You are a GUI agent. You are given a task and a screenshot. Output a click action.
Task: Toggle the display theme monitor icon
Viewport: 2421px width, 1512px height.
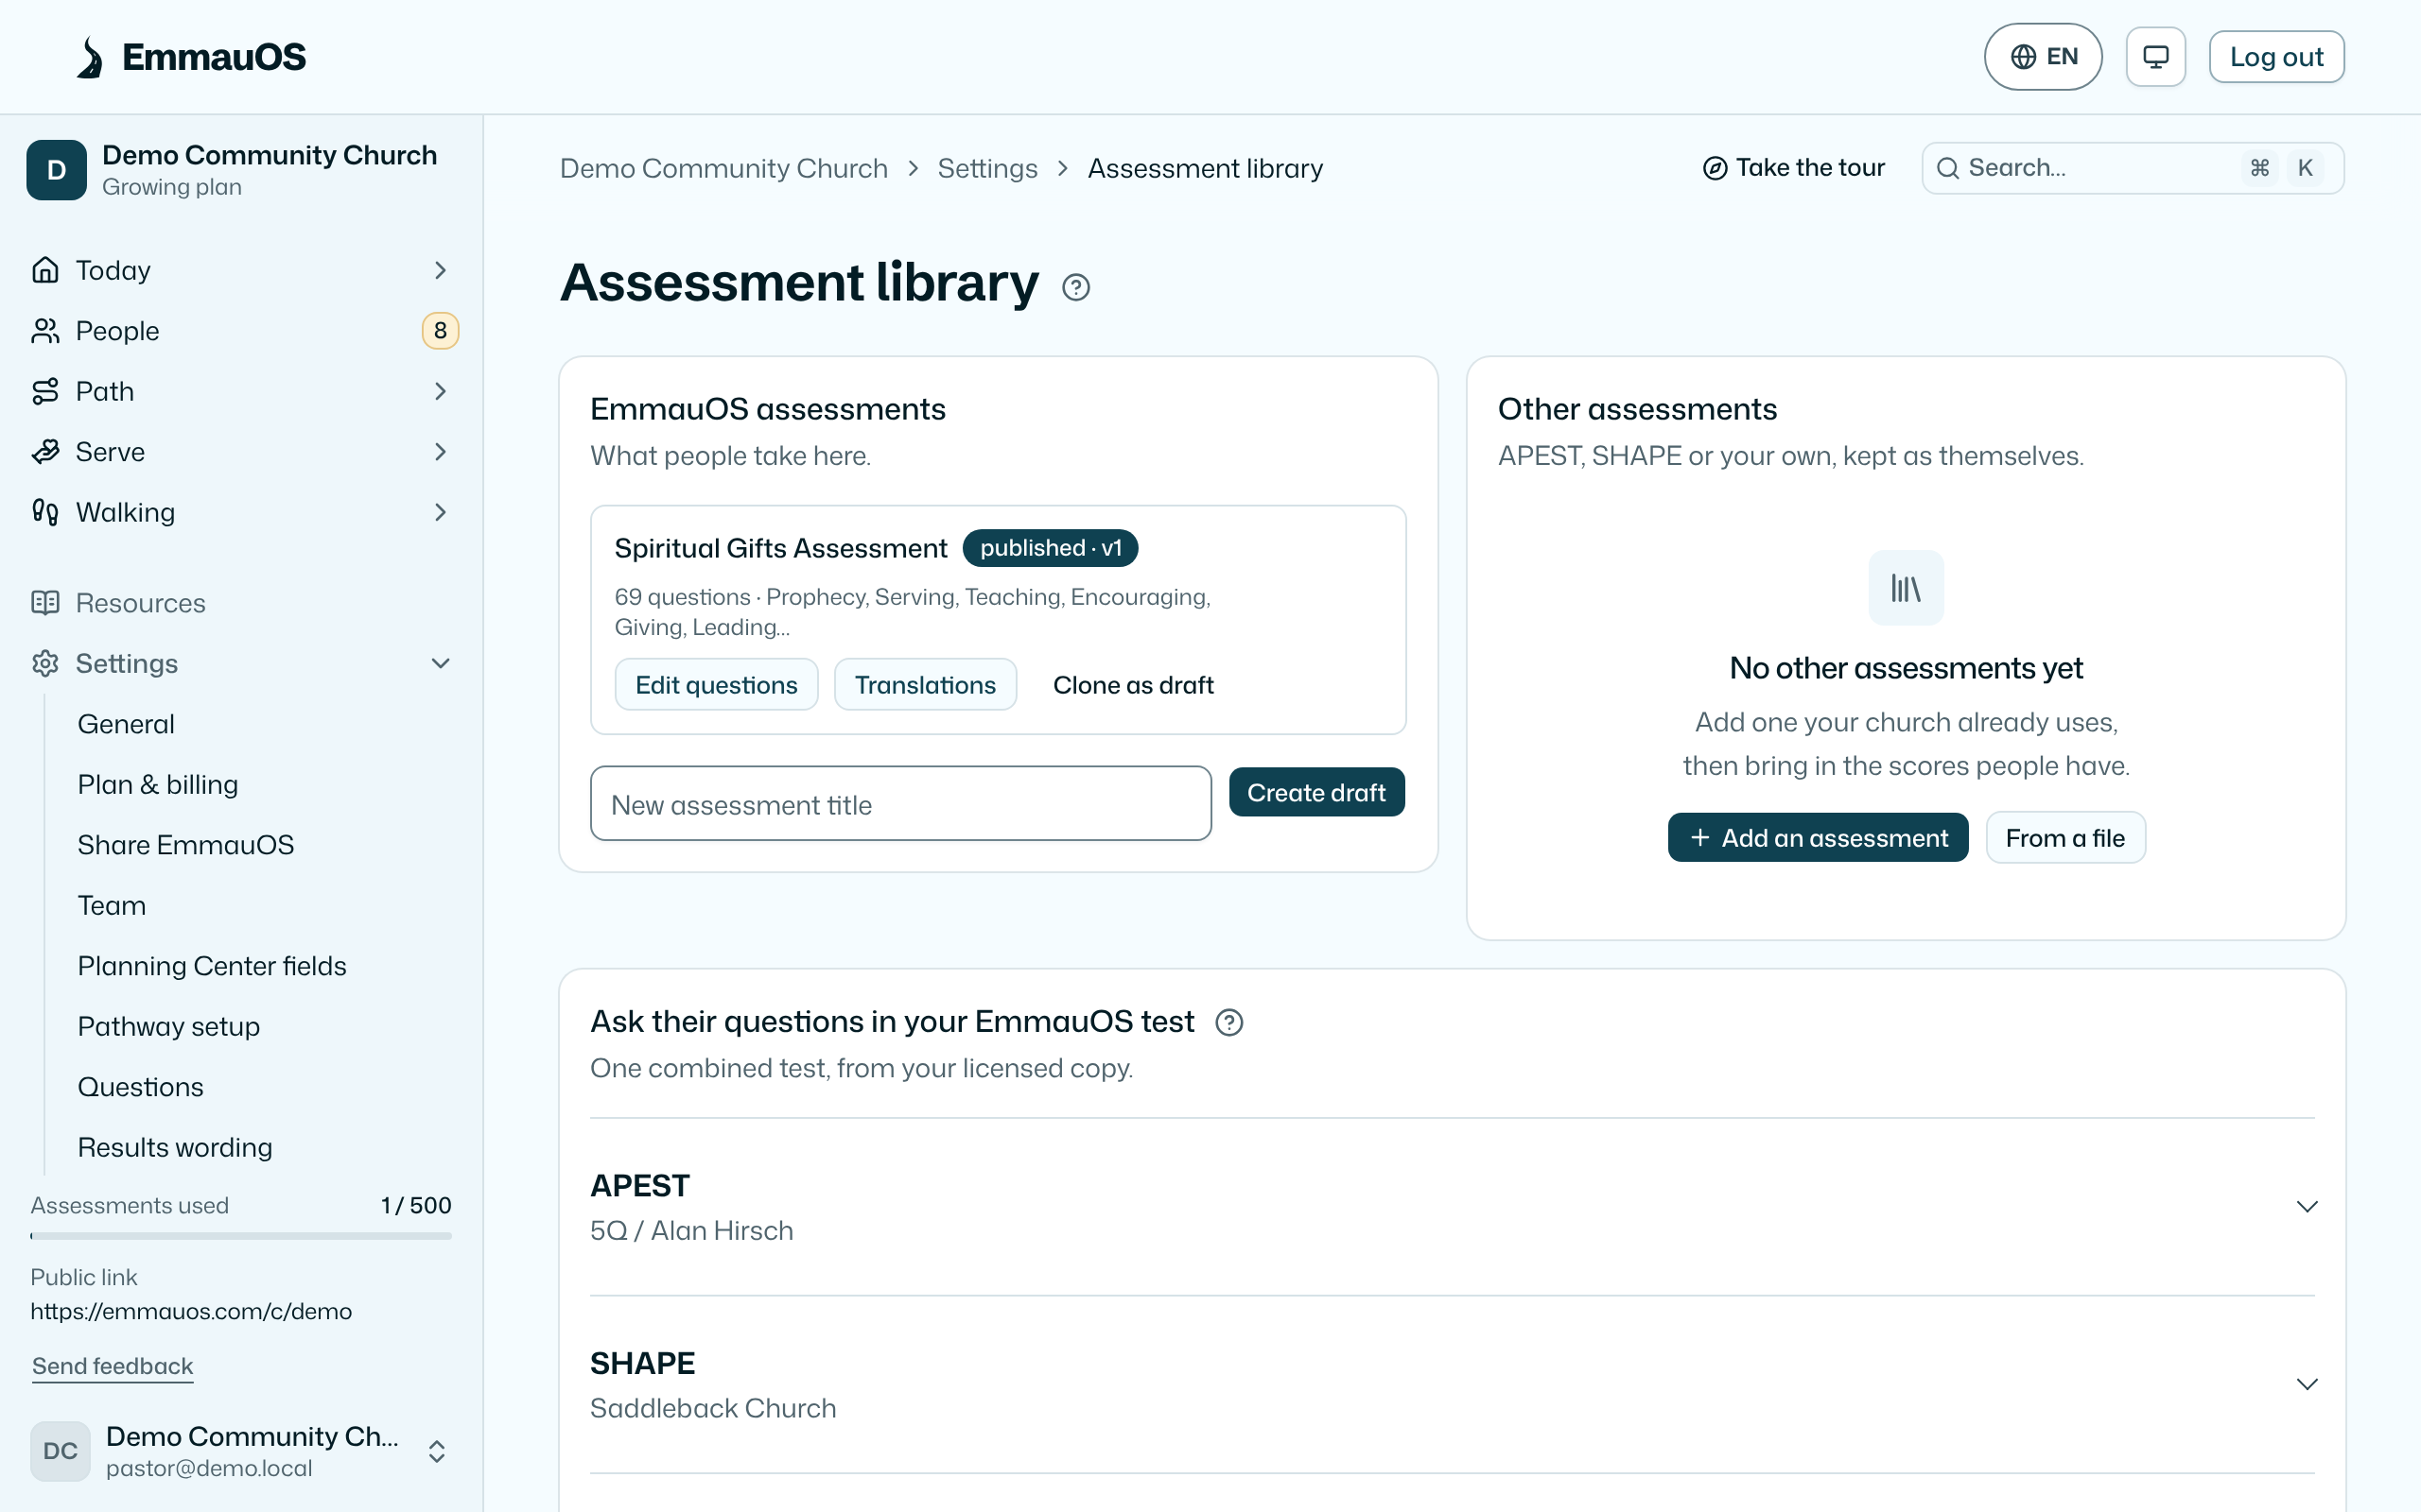point(2155,57)
